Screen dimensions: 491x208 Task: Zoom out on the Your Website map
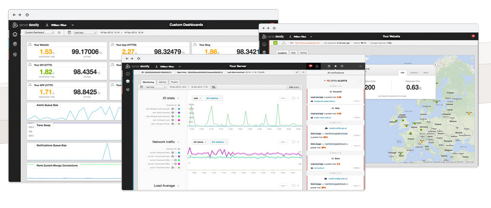[472, 66]
